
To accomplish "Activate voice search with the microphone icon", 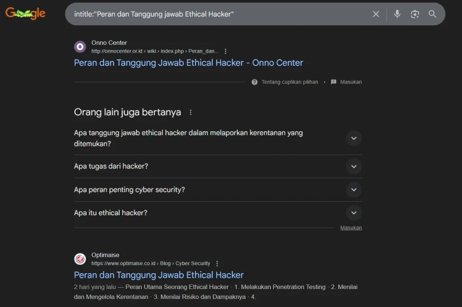I will coord(397,14).
